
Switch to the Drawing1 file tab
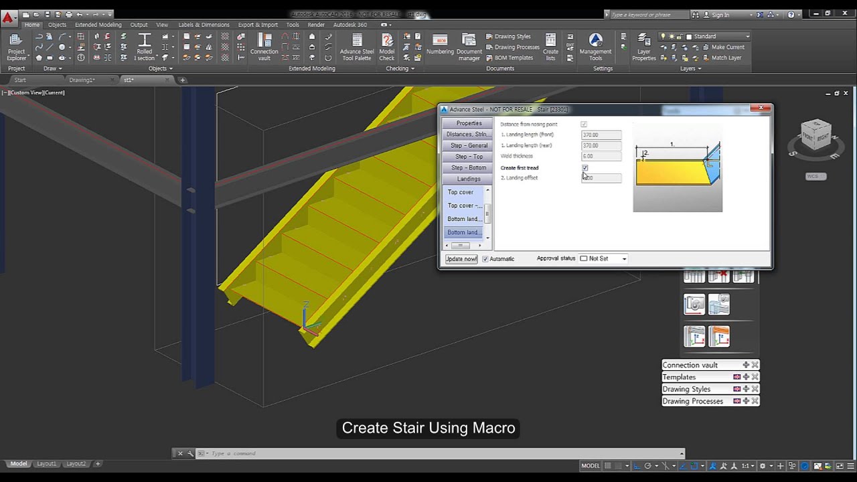coord(82,80)
